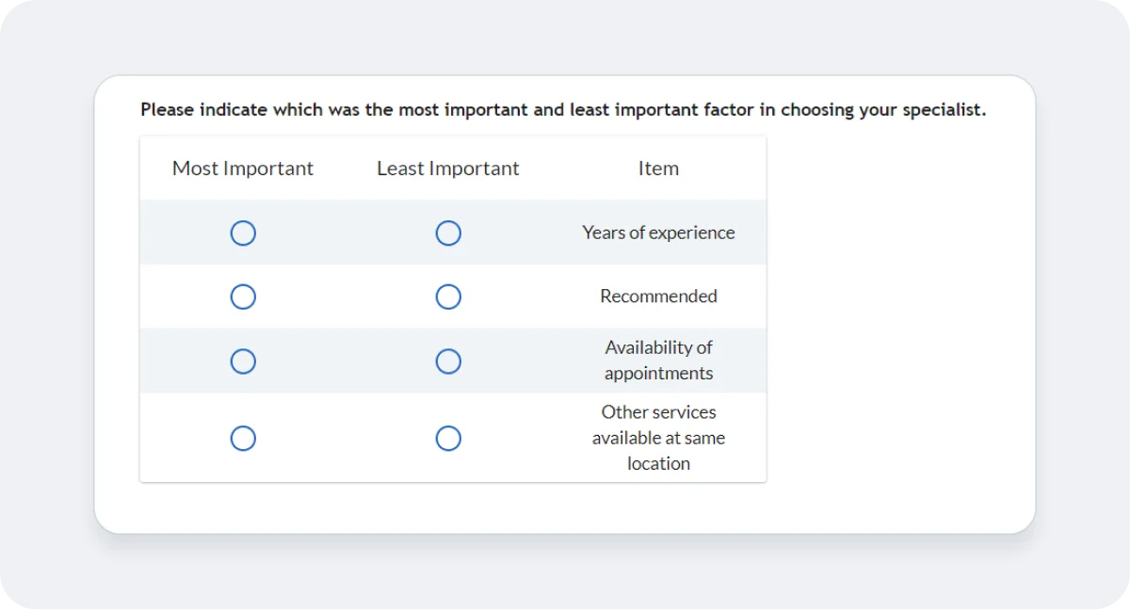Select 'Years of experience' as Most Important
The height and width of the screenshot is (610, 1130).
[x=243, y=233]
